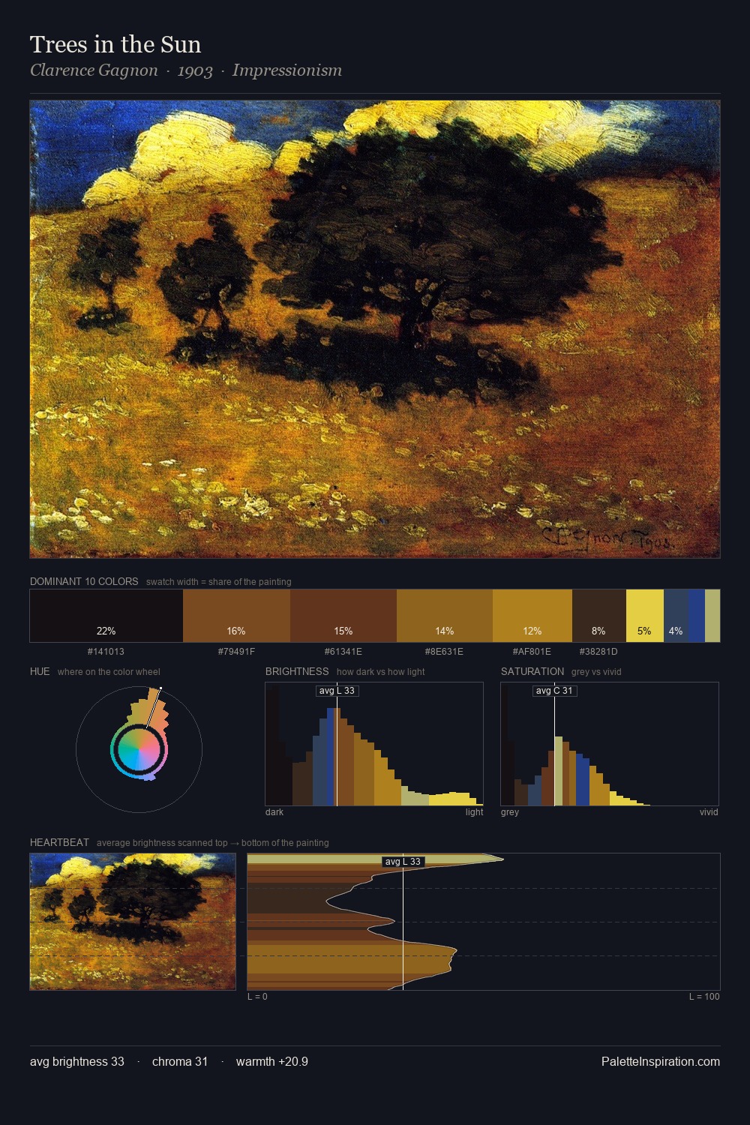Click hex code #38281D
Screen dimensions: 750x1125
598,652
